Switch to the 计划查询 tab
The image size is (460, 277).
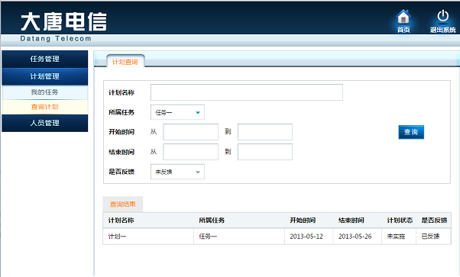click(125, 62)
